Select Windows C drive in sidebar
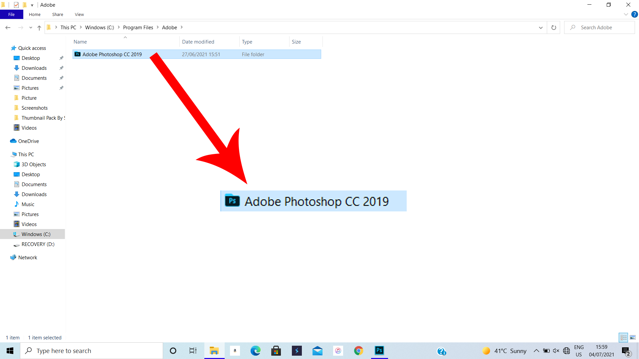639x359 pixels. tap(36, 234)
